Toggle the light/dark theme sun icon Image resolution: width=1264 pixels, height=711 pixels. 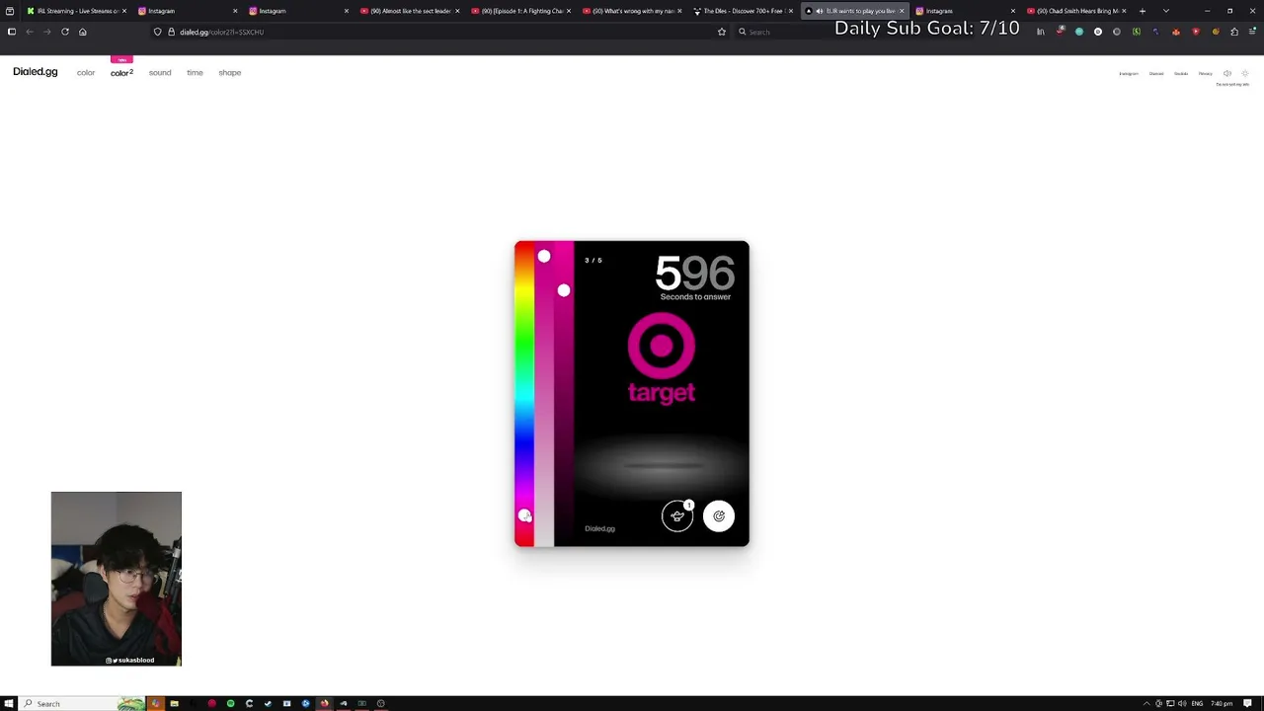point(1245,73)
